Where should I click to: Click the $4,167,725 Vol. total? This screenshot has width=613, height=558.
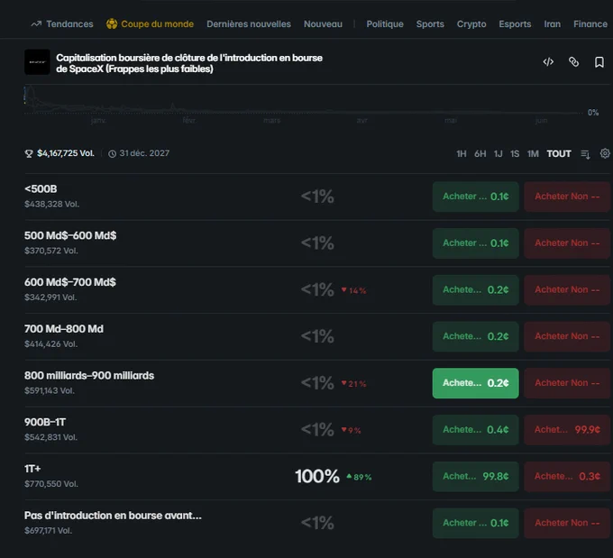click(x=66, y=153)
